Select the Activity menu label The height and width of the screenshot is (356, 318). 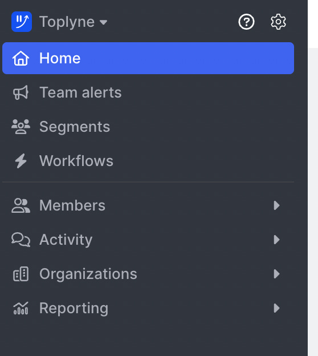66,240
